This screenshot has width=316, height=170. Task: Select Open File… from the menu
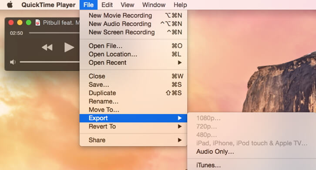point(134,46)
